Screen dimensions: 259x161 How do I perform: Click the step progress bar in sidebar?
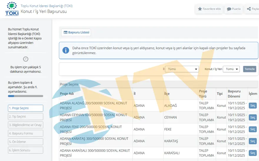coord(26,96)
